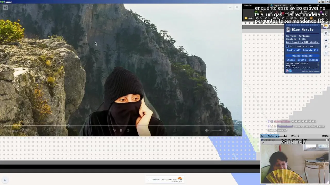Click the video progress bar handle
The width and height of the screenshot is (330, 185).
point(68,126)
